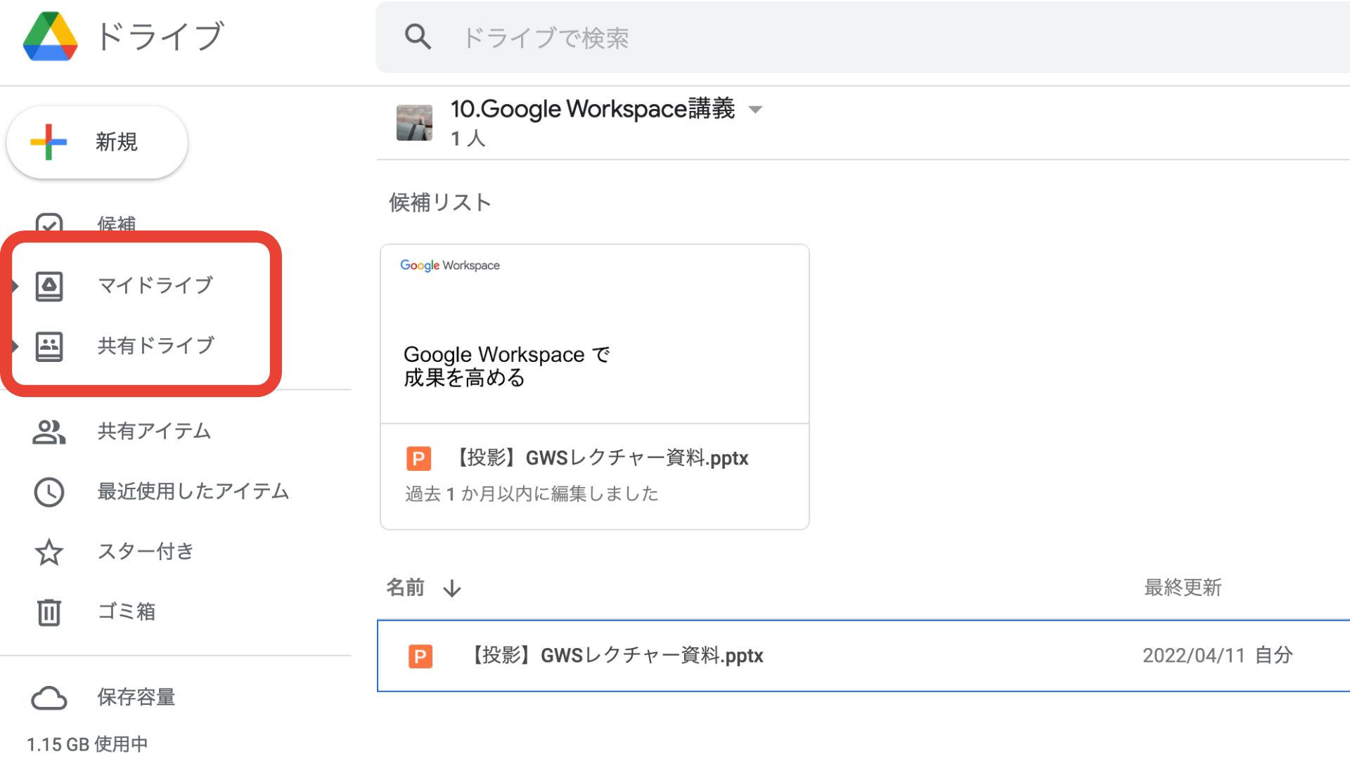Screen dimensions: 1350x759
Task: Toggle the sort direction arrow next to 名前
Action: [452, 588]
